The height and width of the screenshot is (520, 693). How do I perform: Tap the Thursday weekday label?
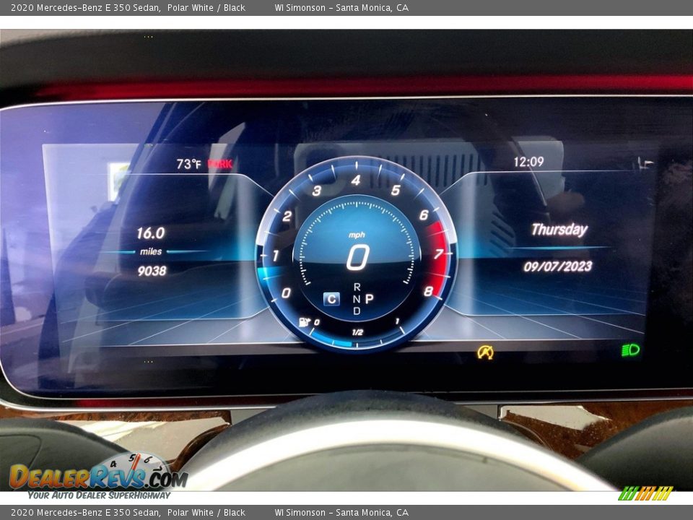pyautogui.click(x=559, y=230)
